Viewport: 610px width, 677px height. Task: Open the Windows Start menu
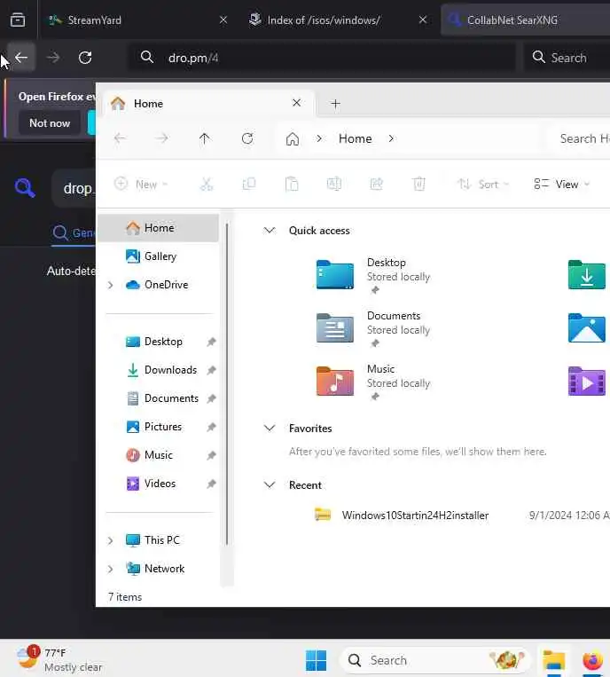317,660
